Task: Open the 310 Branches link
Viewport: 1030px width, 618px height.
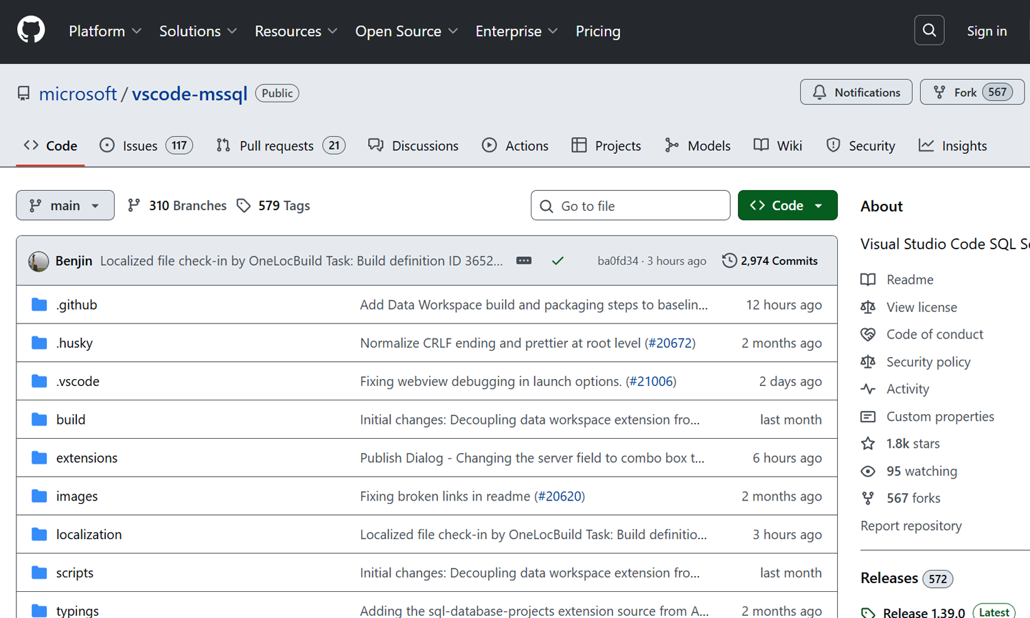Action: (177, 205)
